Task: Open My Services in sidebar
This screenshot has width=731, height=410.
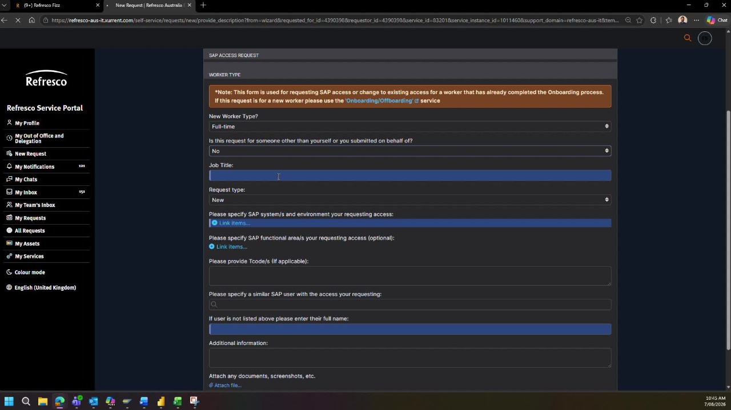Action: tap(29, 257)
